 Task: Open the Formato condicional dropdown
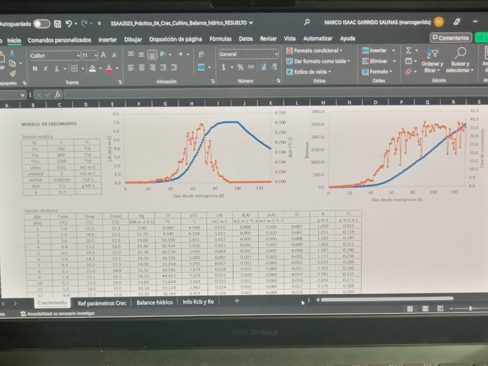[x=315, y=51]
